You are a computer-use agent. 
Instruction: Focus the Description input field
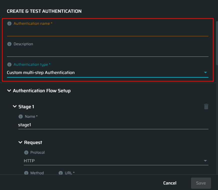click(108, 52)
